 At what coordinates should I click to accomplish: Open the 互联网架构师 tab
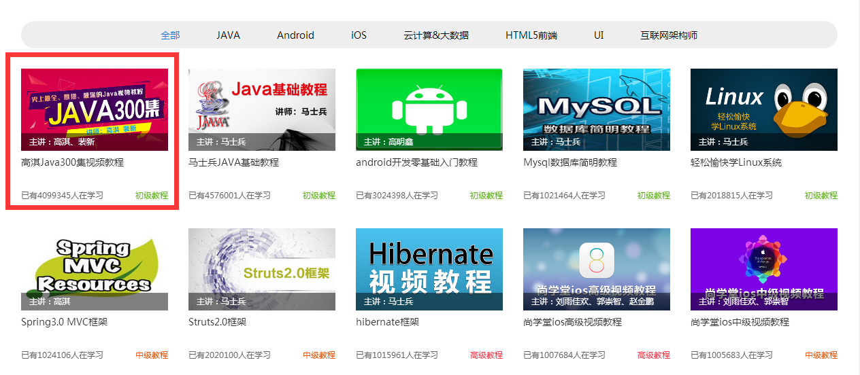tap(668, 35)
